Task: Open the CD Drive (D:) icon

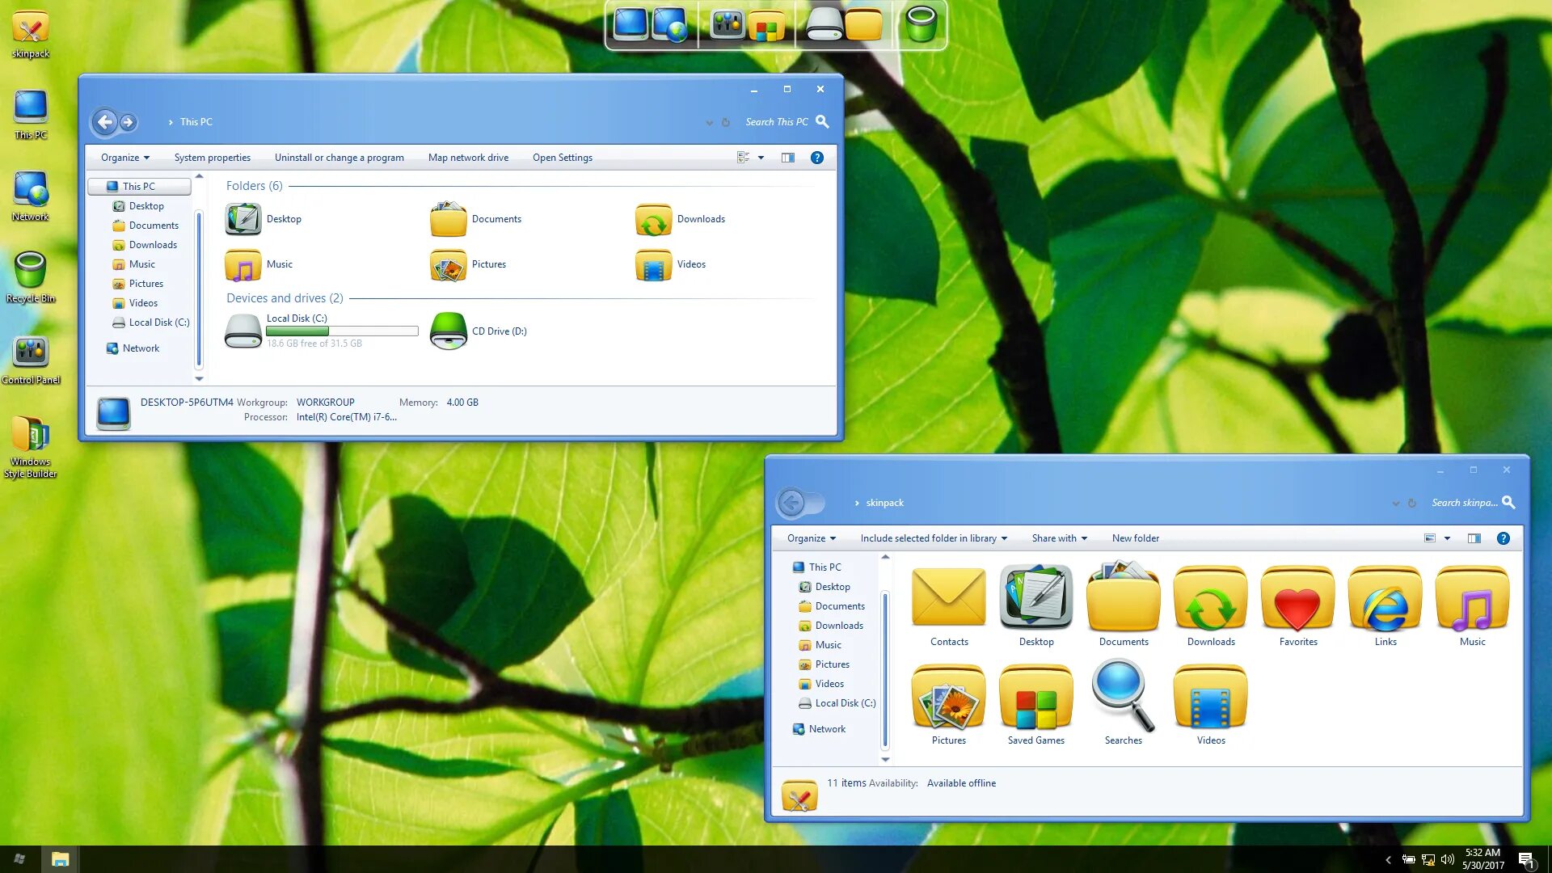Action: pos(449,331)
